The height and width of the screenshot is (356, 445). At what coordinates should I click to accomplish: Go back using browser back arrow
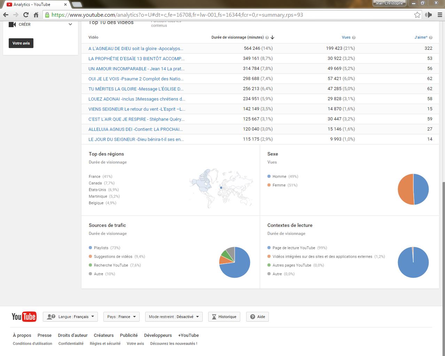[6, 15]
